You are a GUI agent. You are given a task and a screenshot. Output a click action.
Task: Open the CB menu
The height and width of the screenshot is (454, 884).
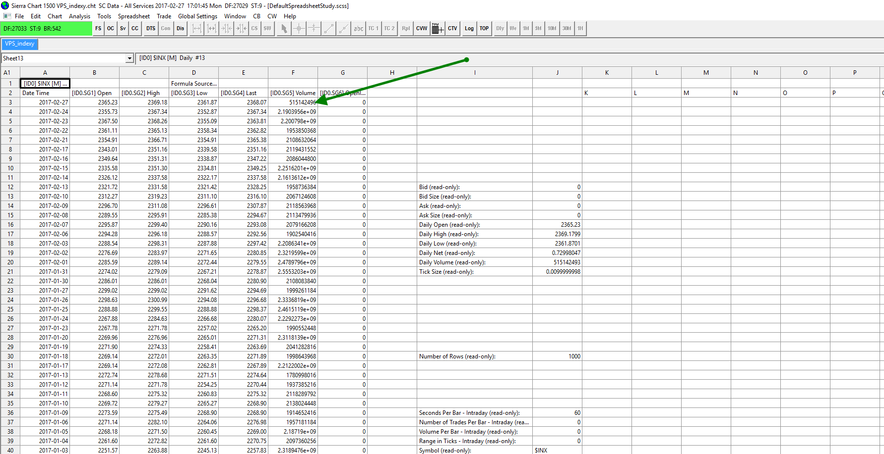point(257,16)
